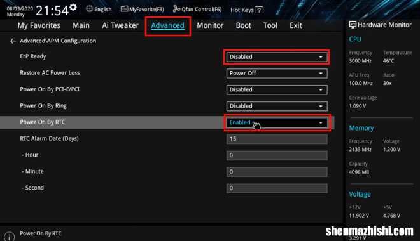Screen dimensions: 420x241
Task: Click the 1.200 V memory voltage value
Action: (x=391, y=149)
